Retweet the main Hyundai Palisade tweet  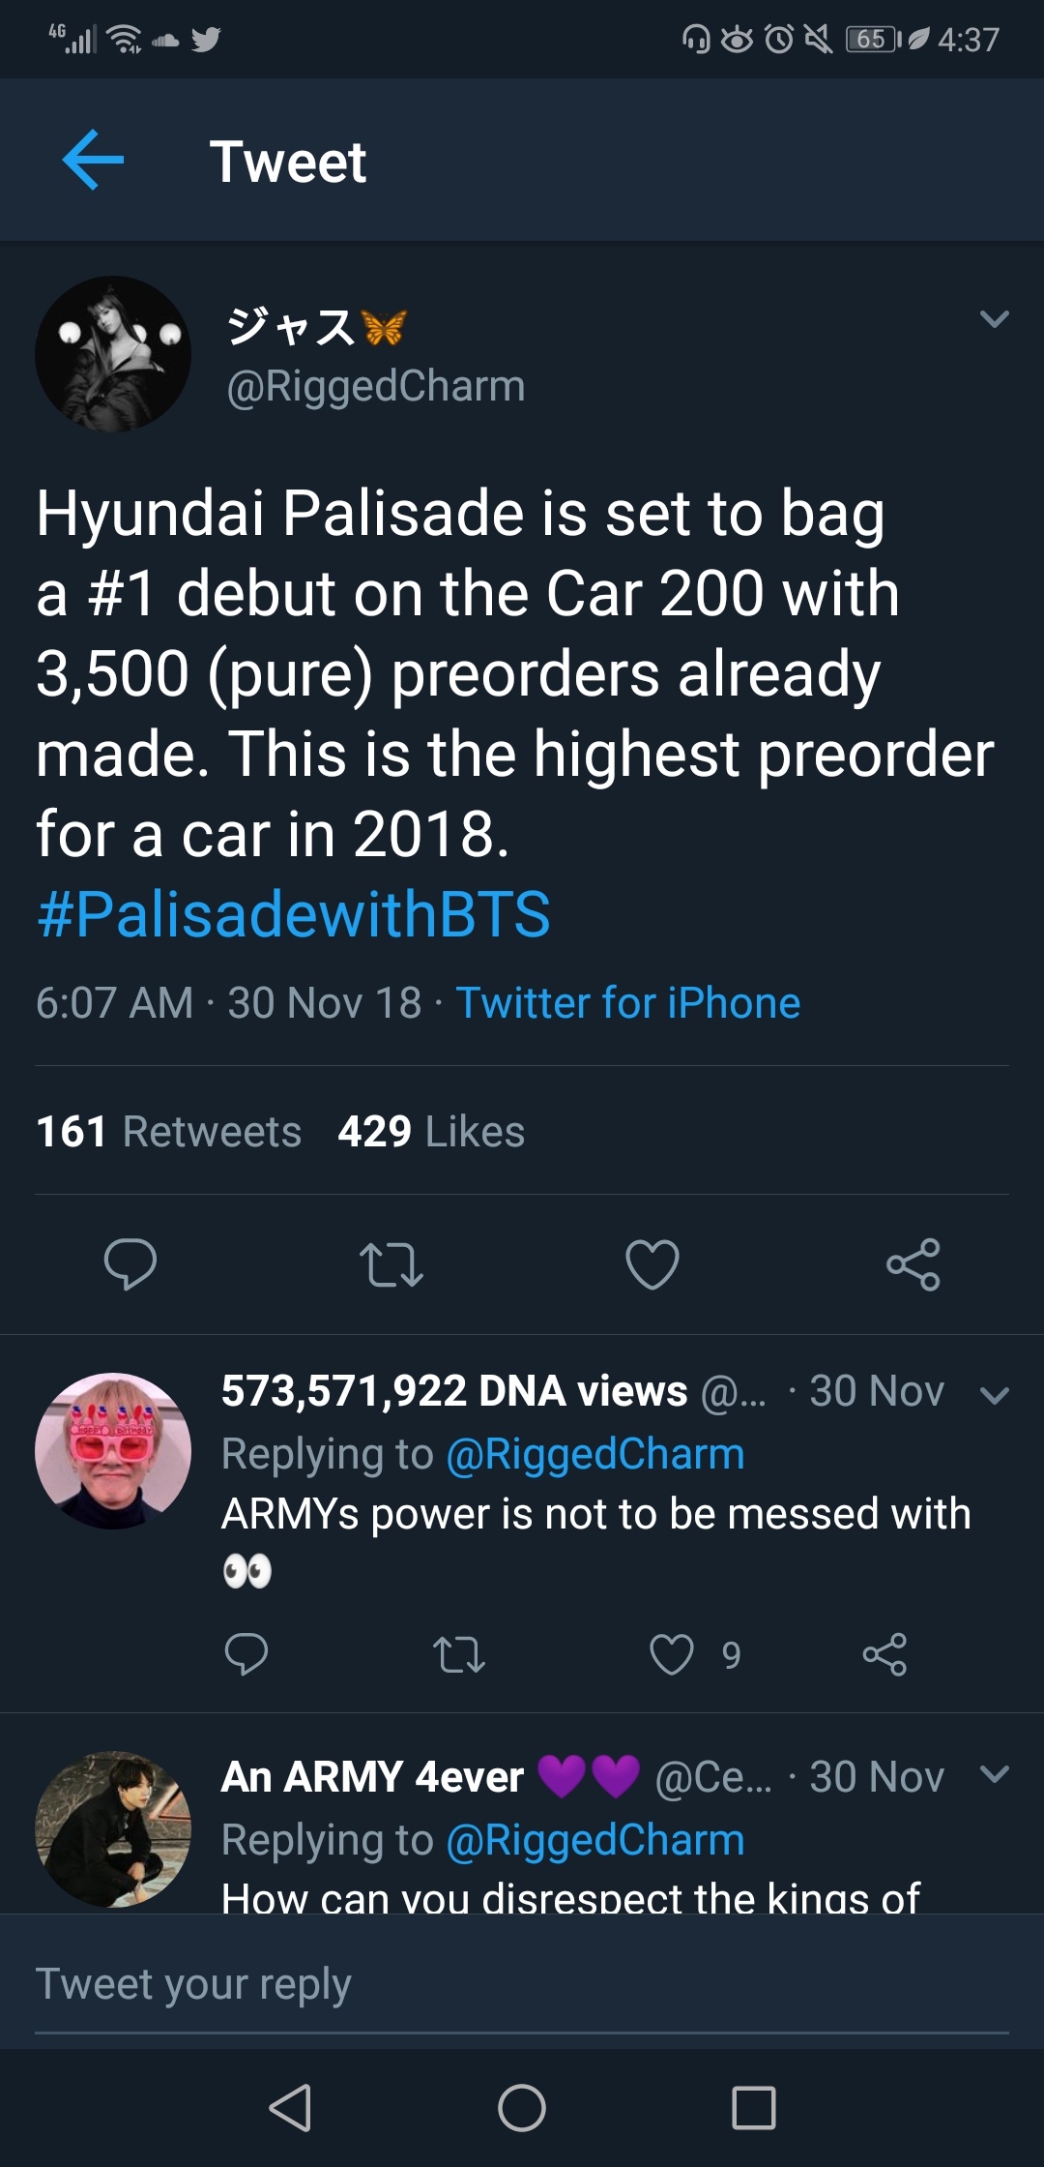click(391, 1263)
